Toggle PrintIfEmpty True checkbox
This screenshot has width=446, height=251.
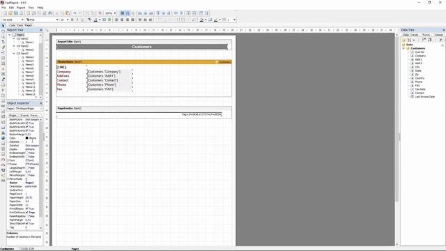[26, 208]
